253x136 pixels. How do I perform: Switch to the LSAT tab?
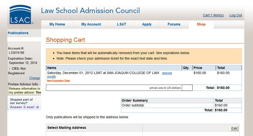coord(121,24)
